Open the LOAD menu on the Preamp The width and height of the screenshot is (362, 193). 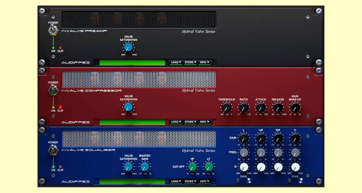[176, 62]
